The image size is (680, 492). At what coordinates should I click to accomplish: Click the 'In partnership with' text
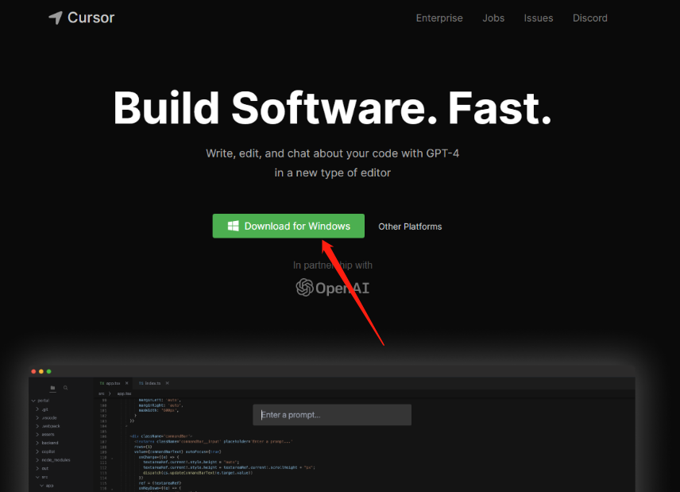(333, 265)
